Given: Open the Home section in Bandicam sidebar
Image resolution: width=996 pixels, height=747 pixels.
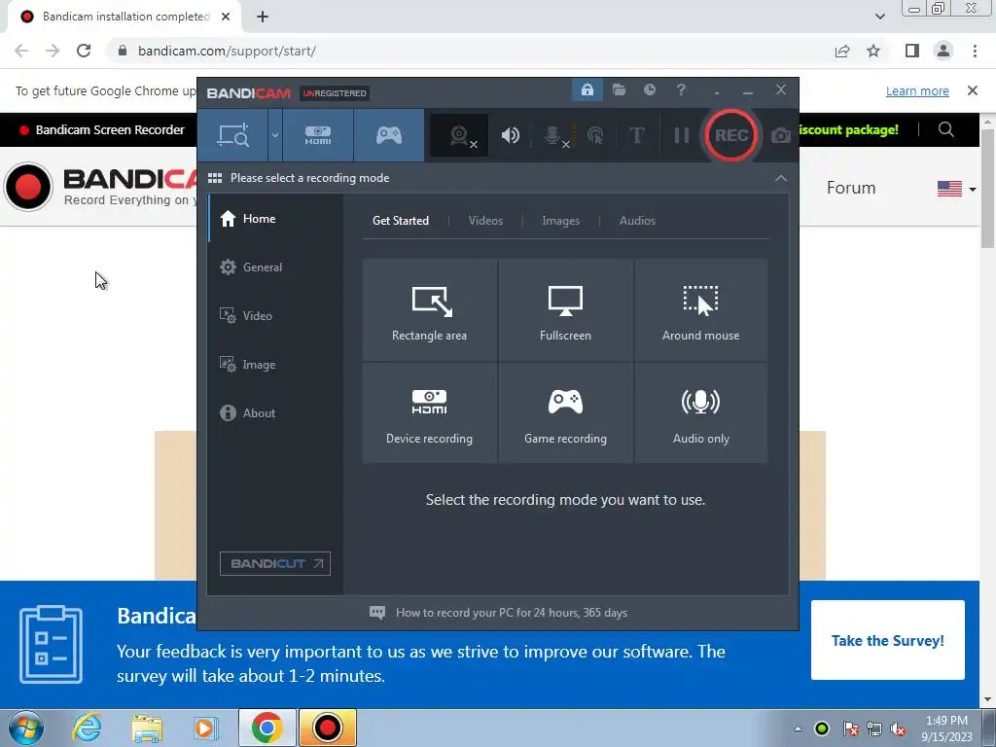Looking at the screenshot, I should pyautogui.click(x=275, y=219).
